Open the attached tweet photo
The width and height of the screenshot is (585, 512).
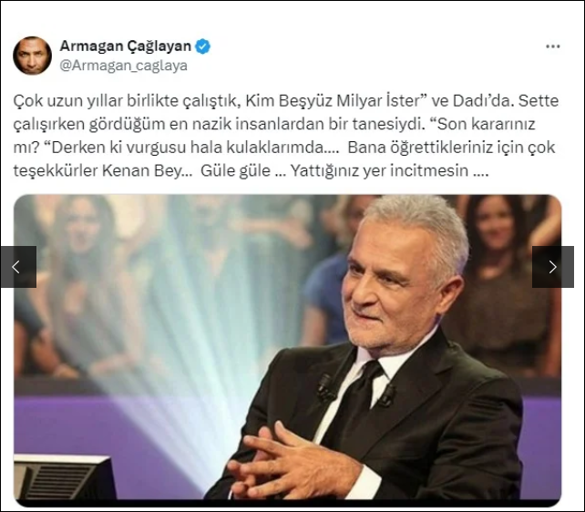(287, 351)
